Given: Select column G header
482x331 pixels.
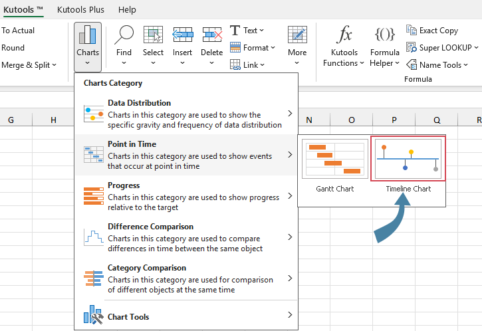Looking at the screenshot, I should pos(11,120).
